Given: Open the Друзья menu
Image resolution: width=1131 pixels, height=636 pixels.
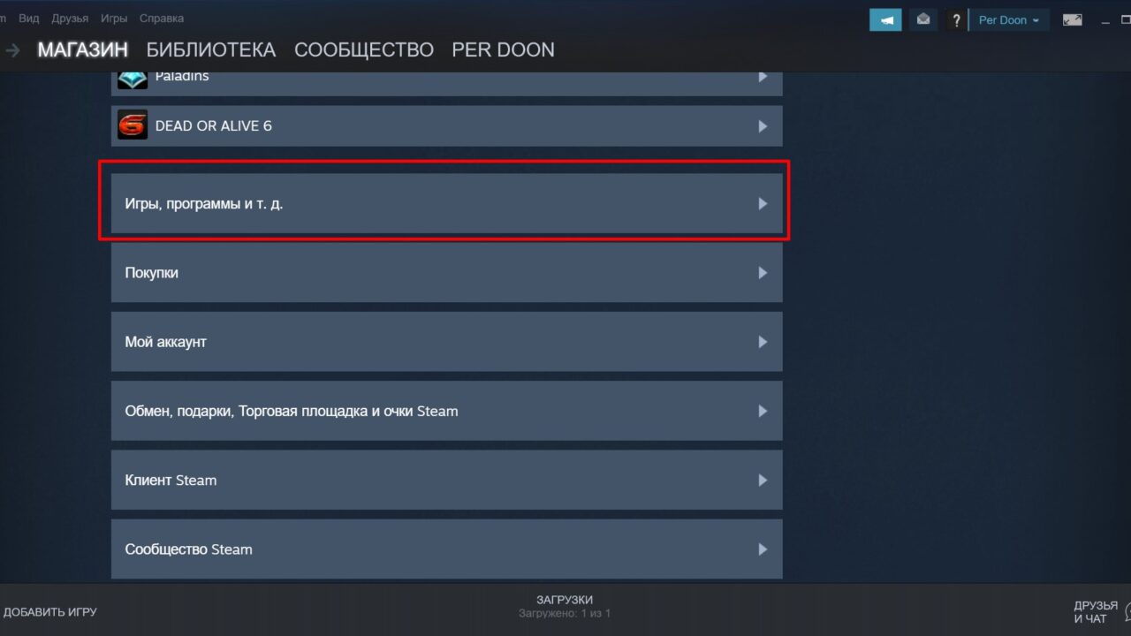Looking at the screenshot, I should (70, 18).
